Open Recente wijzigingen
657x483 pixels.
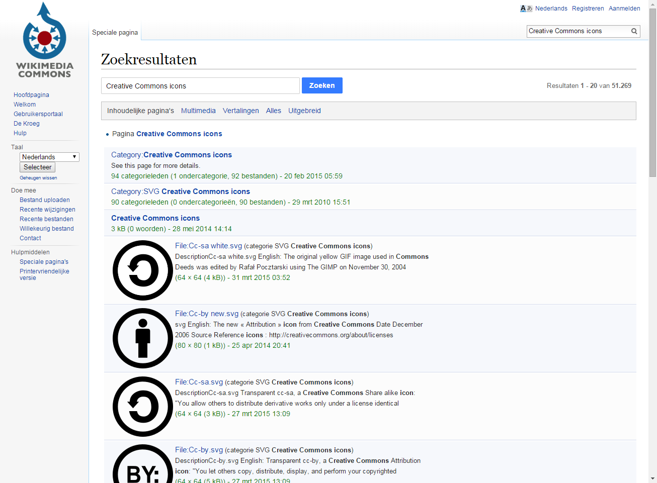point(47,210)
